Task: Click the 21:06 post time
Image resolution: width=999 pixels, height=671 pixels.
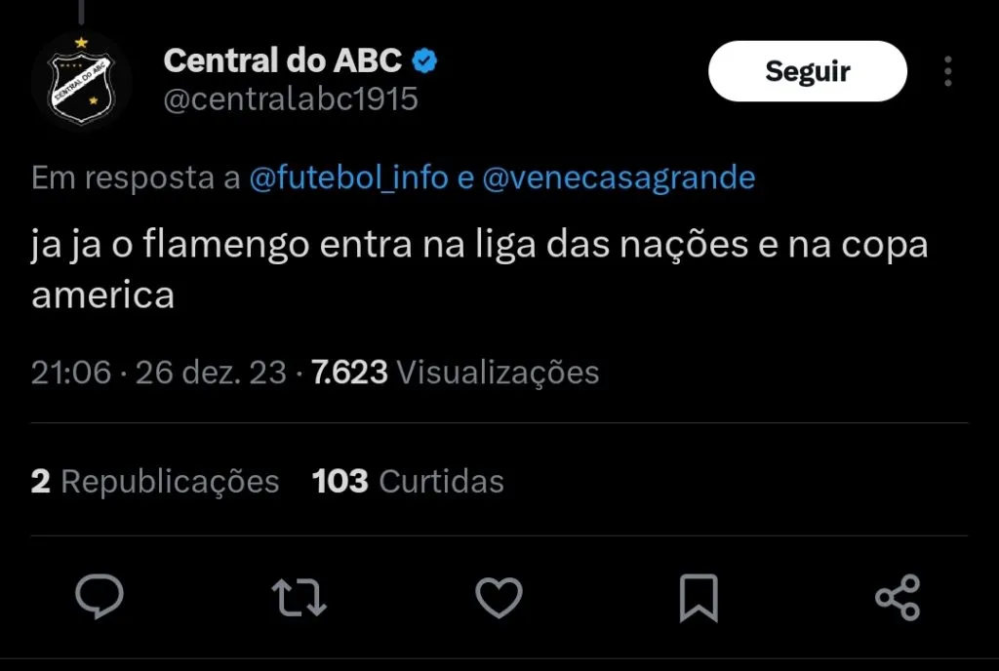Action: coord(71,372)
